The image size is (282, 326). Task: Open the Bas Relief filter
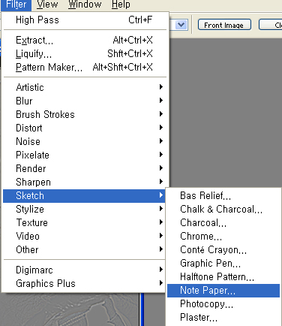click(x=223, y=196)
